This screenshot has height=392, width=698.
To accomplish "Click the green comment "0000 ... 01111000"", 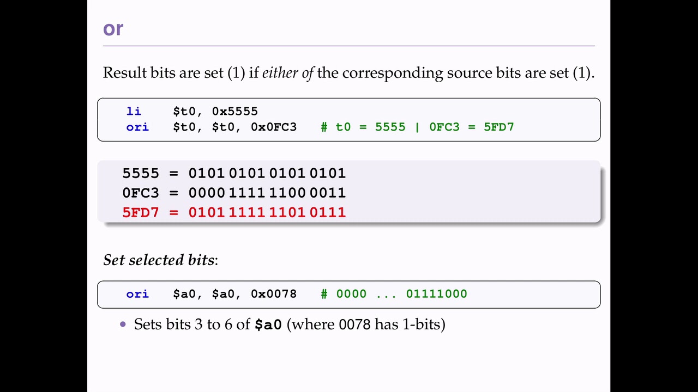I will [x=401, y=295].
